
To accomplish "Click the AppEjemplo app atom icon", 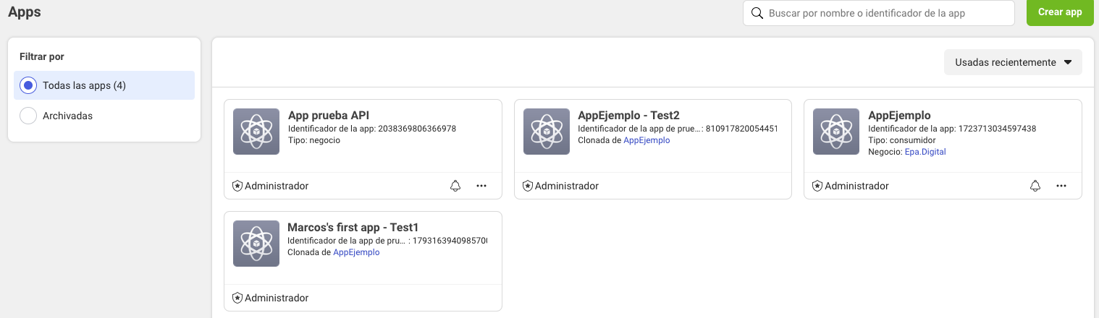I will pyautogui.click(x=836, y=132).
